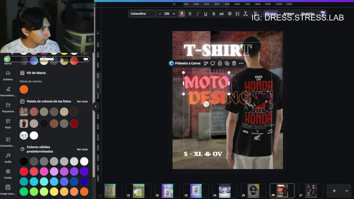The image size is (354, 199).
Task: Collapse the side panel with arrow handle
Action: tap(96, 106)
